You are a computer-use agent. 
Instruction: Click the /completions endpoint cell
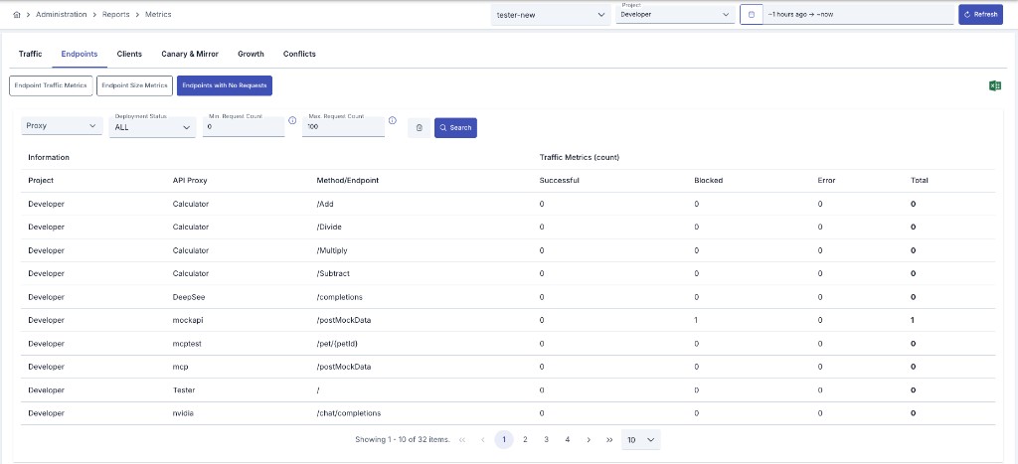(x=340, y=297)
